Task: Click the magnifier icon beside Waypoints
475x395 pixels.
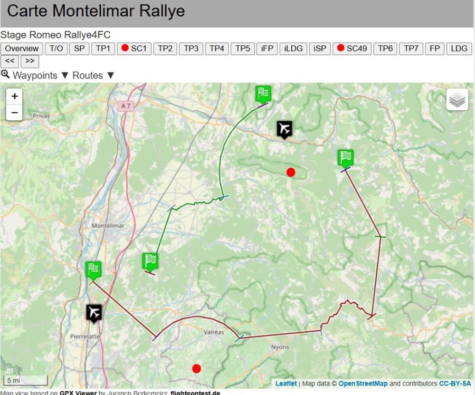Action: point(5,75)
